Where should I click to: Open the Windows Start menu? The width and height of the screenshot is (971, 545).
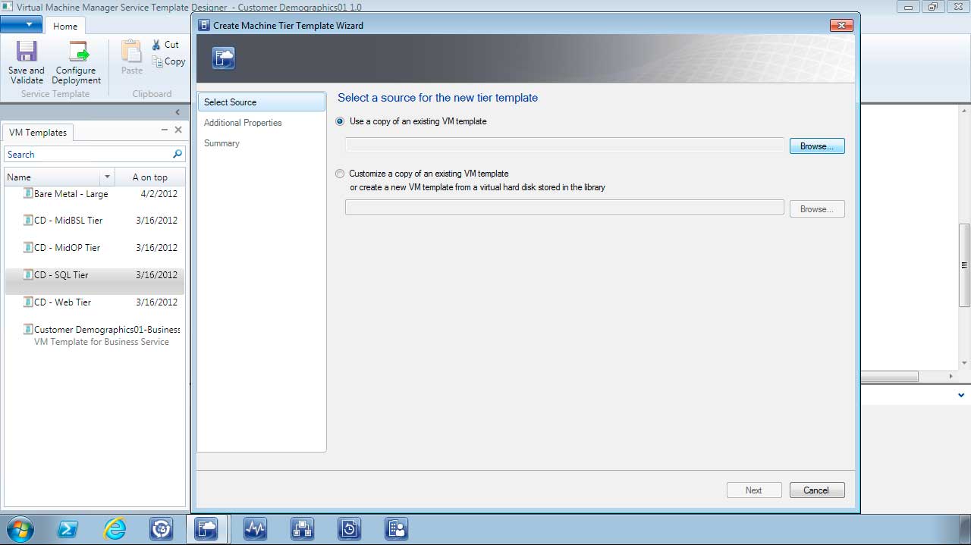pos(20,528)
